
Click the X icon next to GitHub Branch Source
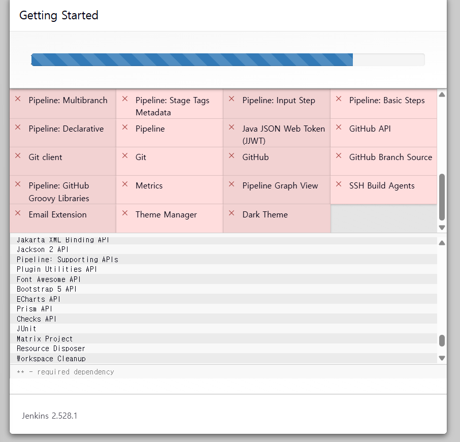pos(339,156)
